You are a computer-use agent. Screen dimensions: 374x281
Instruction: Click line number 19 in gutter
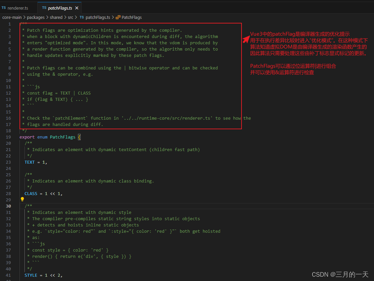pyautogui.click(x=8, y=137)
